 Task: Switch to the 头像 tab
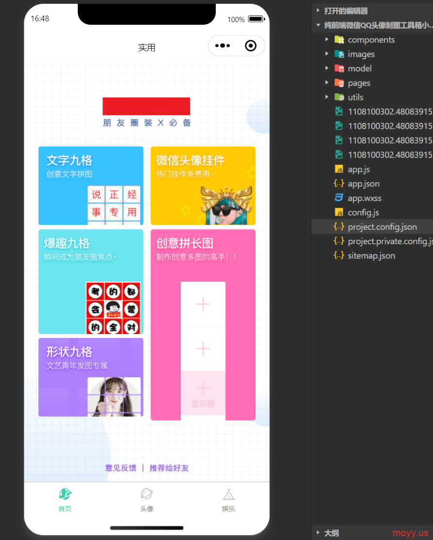click(146, 500)
